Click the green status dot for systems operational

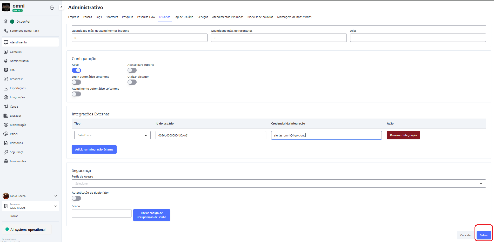point(7,229)
